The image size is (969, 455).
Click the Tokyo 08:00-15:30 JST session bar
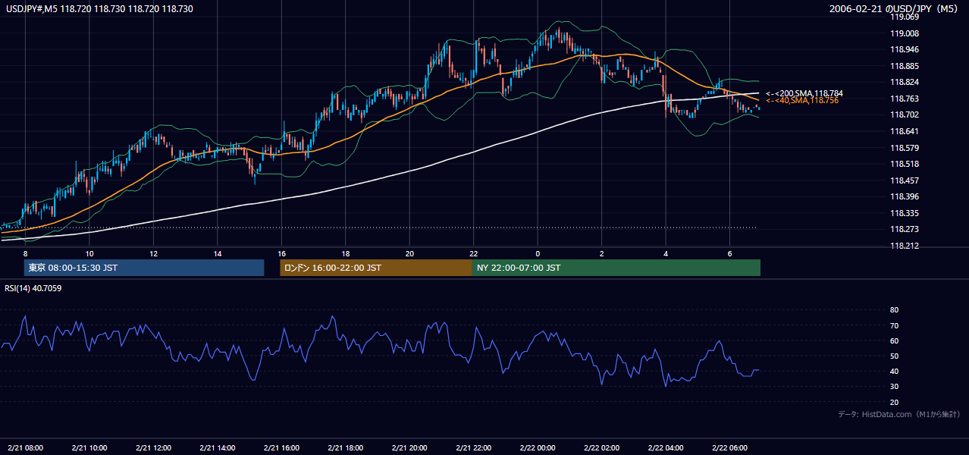pos(144,268)
